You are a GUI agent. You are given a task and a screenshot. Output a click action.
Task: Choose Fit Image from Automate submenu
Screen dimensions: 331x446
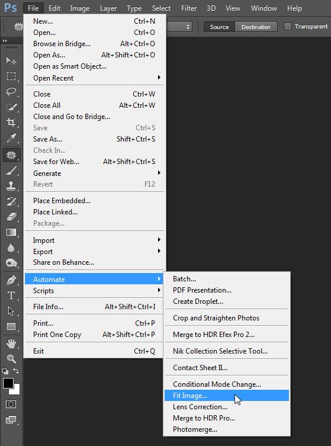pos(227,396)
